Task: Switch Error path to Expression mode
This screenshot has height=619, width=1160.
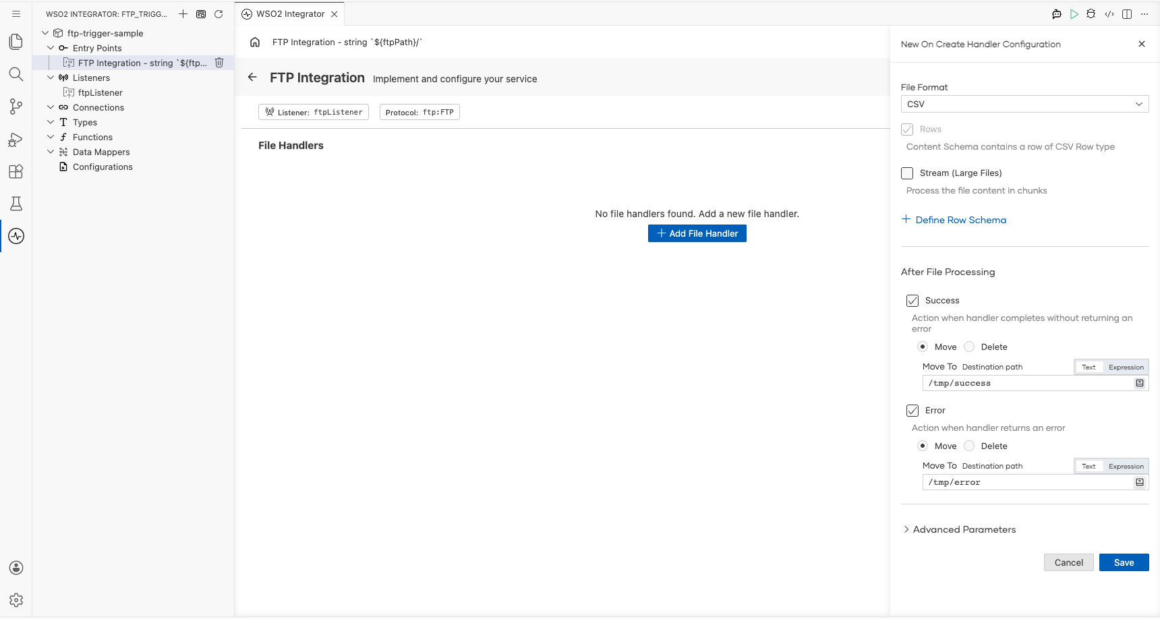Action: pyautogui.click(x=1126, y=466)
